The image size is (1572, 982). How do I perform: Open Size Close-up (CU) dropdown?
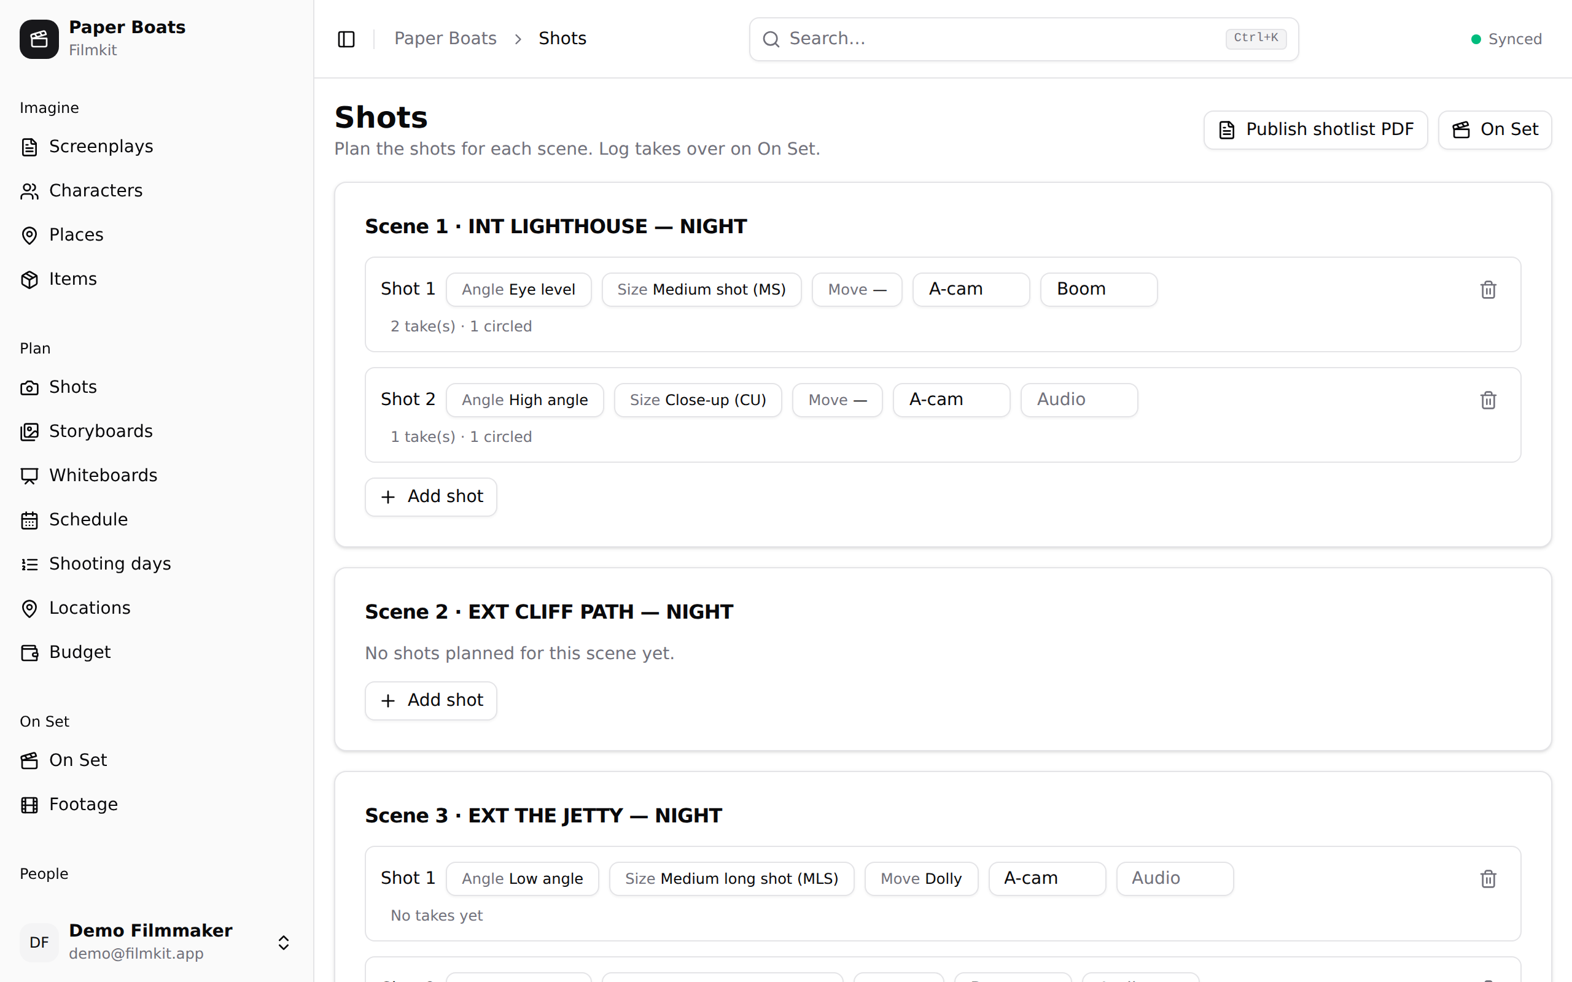(698, 400)
